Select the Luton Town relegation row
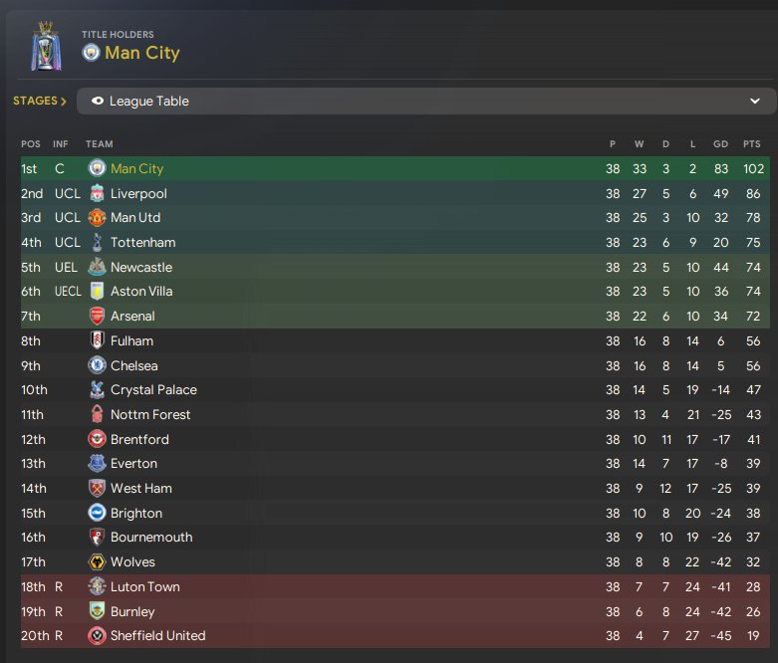This screenshot has width=778, height=663. point(395,586)
